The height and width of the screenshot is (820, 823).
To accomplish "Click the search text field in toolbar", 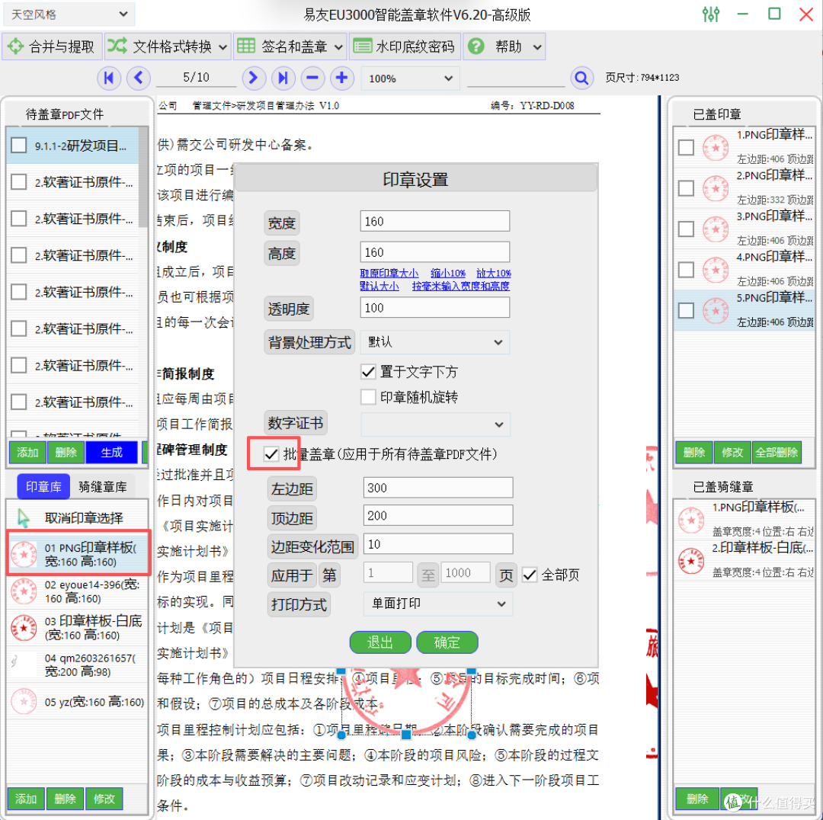I will click(515, 78).
